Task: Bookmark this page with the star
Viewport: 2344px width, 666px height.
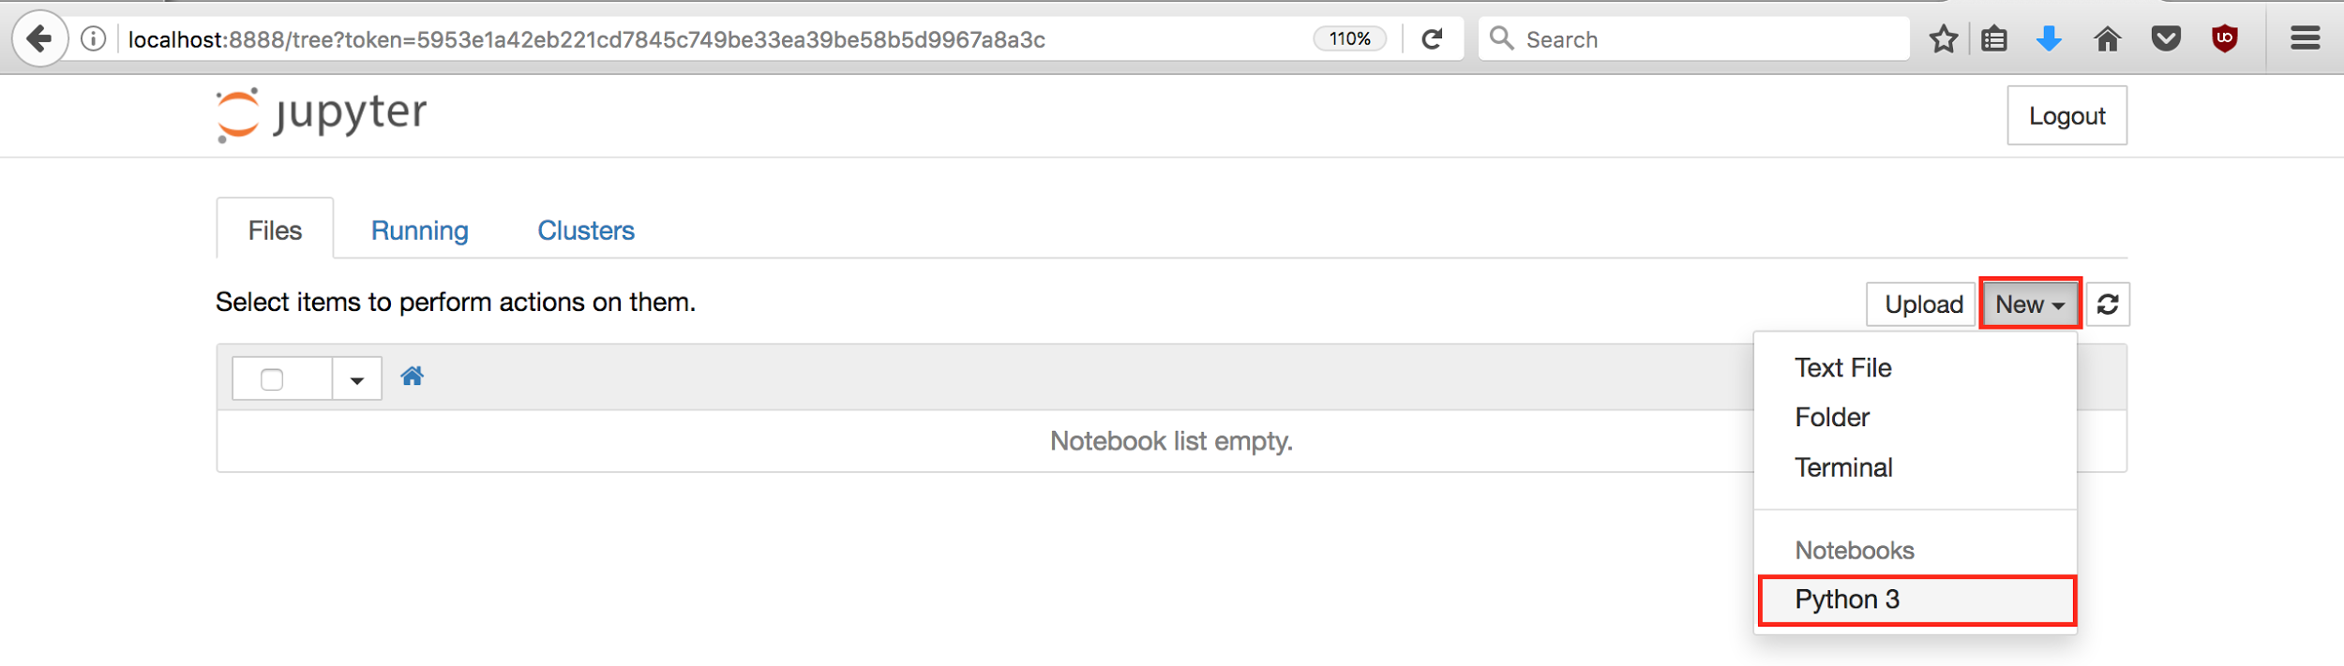Action: coord(1944,38)
